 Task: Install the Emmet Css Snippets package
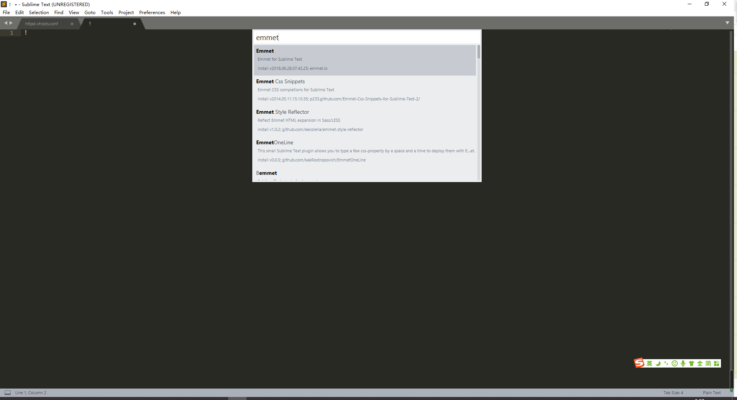tap(365, 90)
